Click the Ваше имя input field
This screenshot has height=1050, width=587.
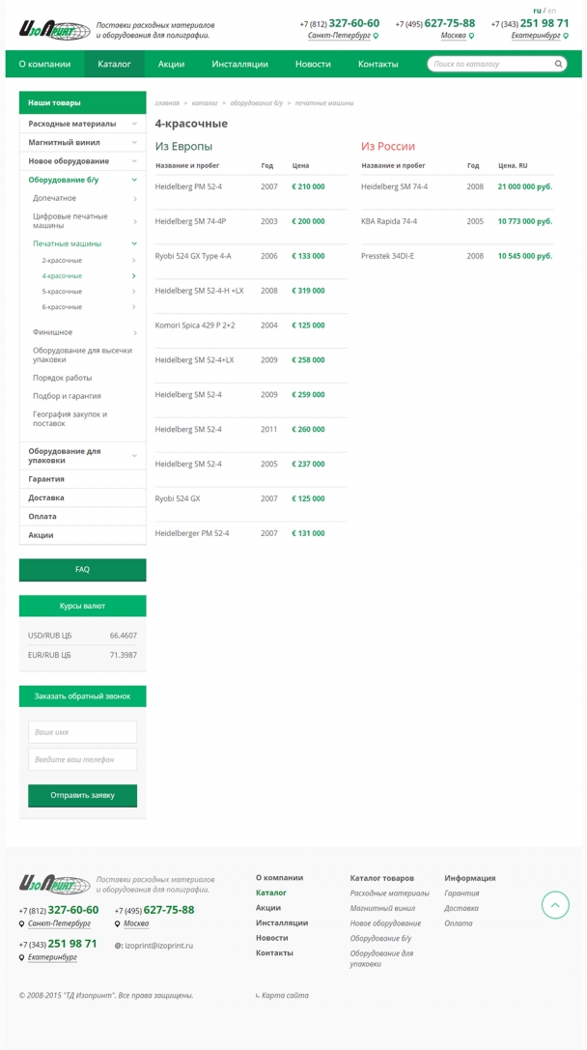coord(82,732)
